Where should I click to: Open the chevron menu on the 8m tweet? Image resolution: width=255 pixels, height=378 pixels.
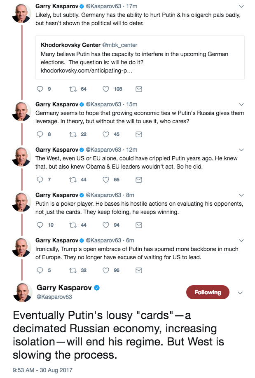[241, 195]
